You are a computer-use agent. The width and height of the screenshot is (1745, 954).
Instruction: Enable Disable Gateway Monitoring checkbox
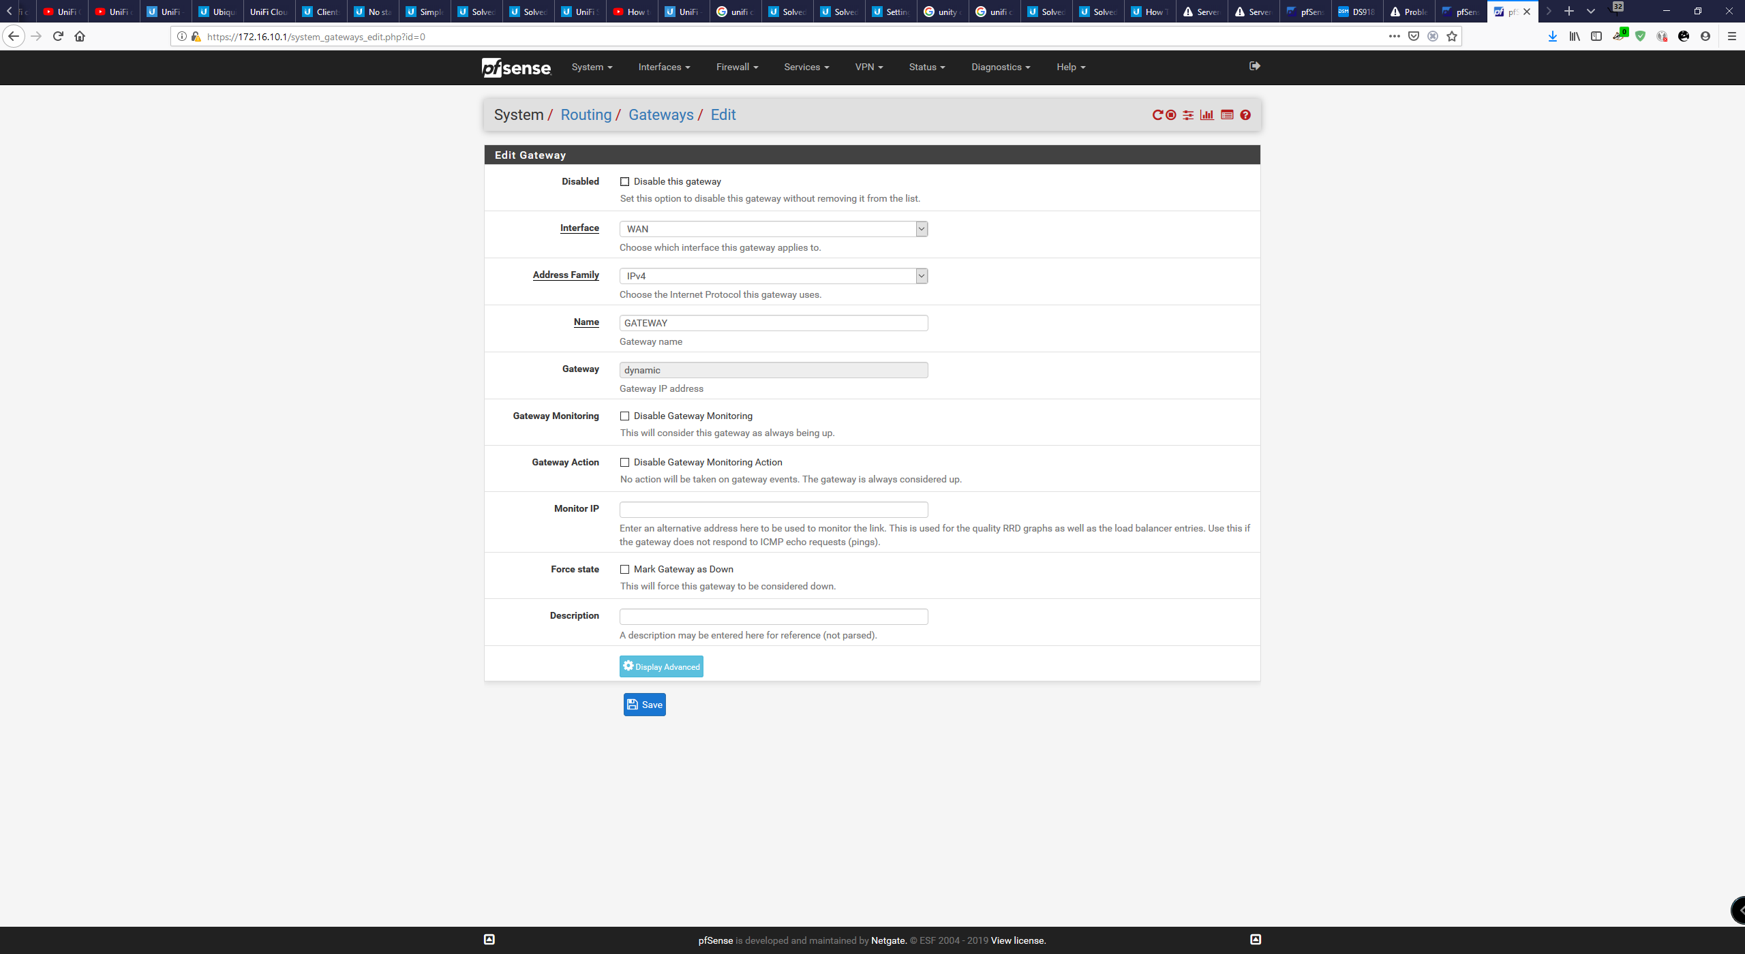tap(624, 416)
